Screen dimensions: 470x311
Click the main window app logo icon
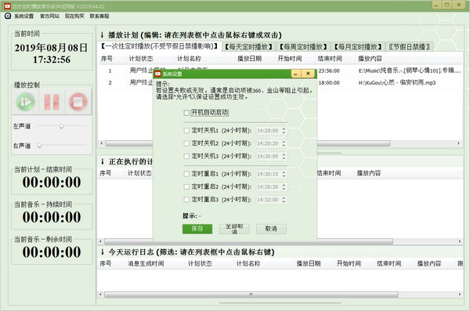pyautogui.click(x=7, y=6)
